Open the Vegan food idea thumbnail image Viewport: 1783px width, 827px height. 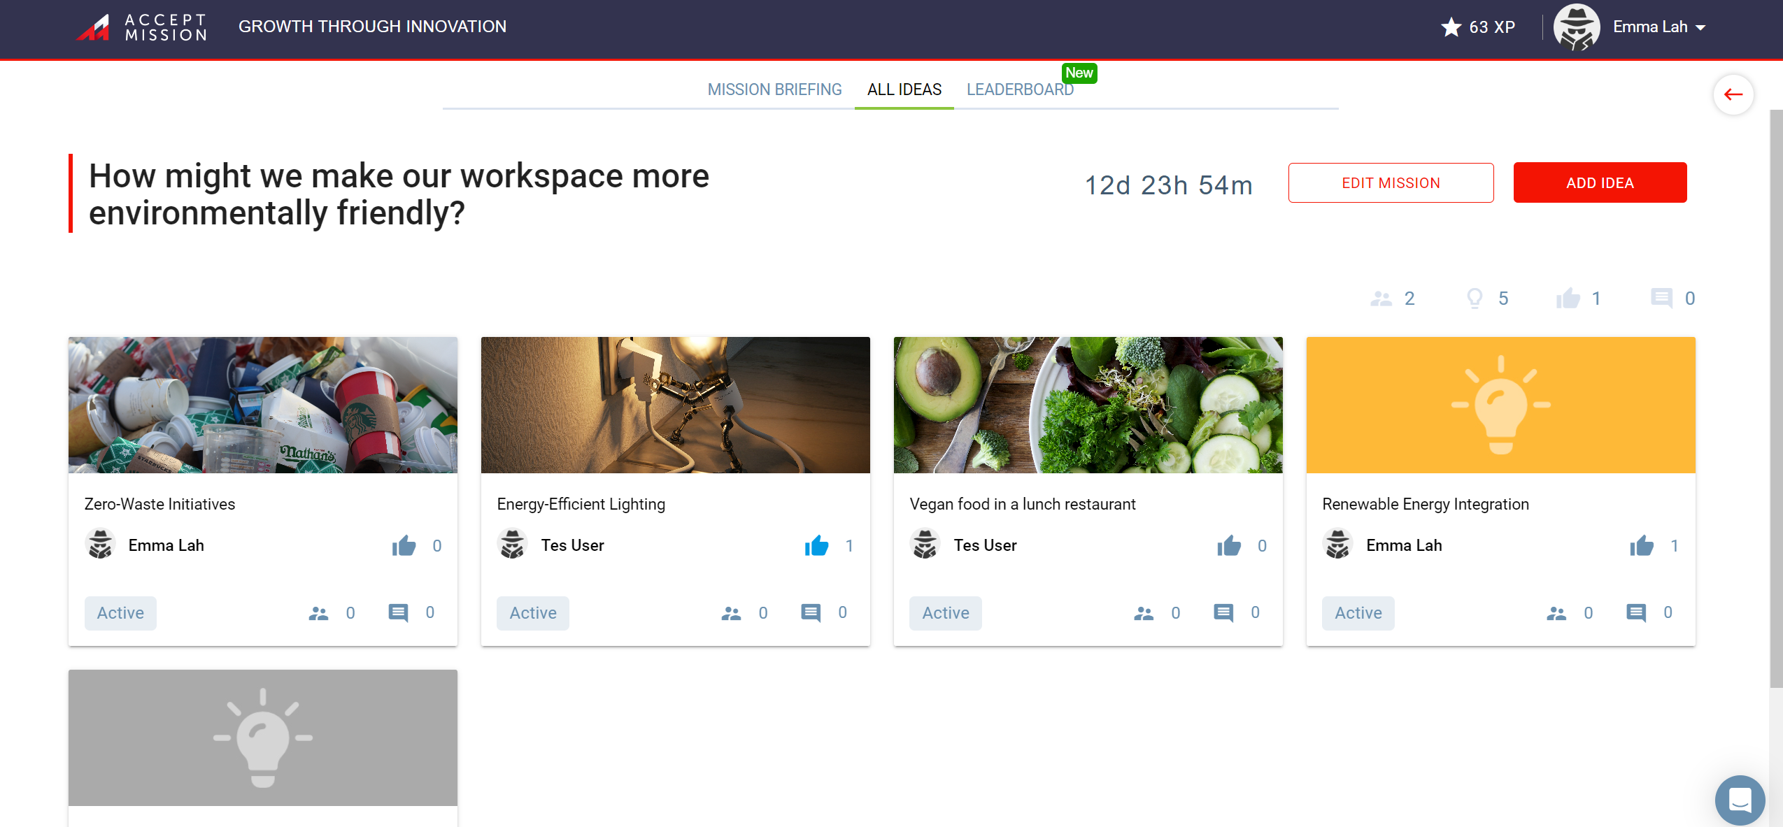coord(1088,405)
